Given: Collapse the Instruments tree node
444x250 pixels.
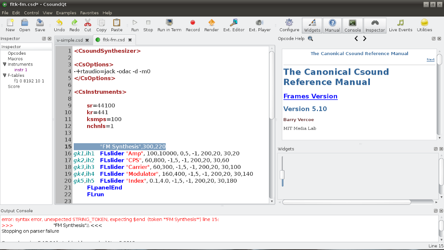Looking at the screenshot, I should 4,64.
